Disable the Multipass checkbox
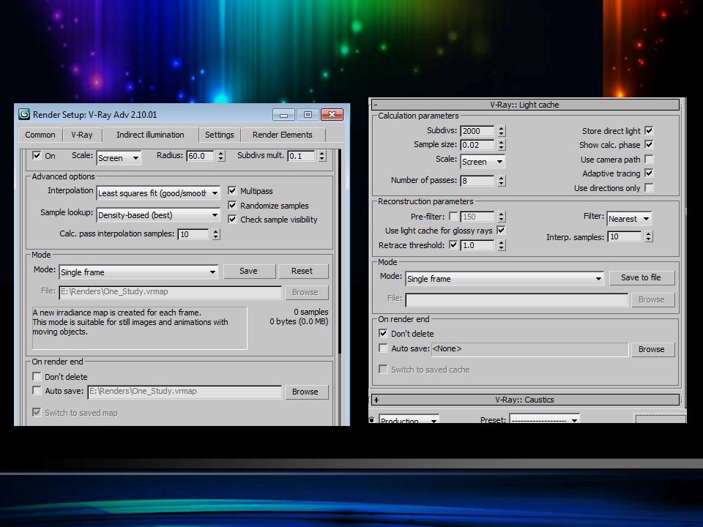 point(232,191)
